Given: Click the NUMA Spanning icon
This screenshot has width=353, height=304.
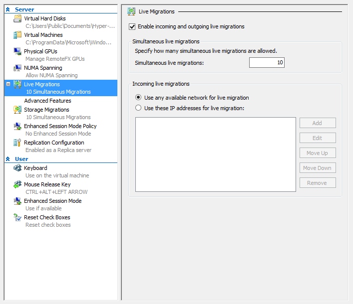Looking at the screenshot, I should coord(17,68).
